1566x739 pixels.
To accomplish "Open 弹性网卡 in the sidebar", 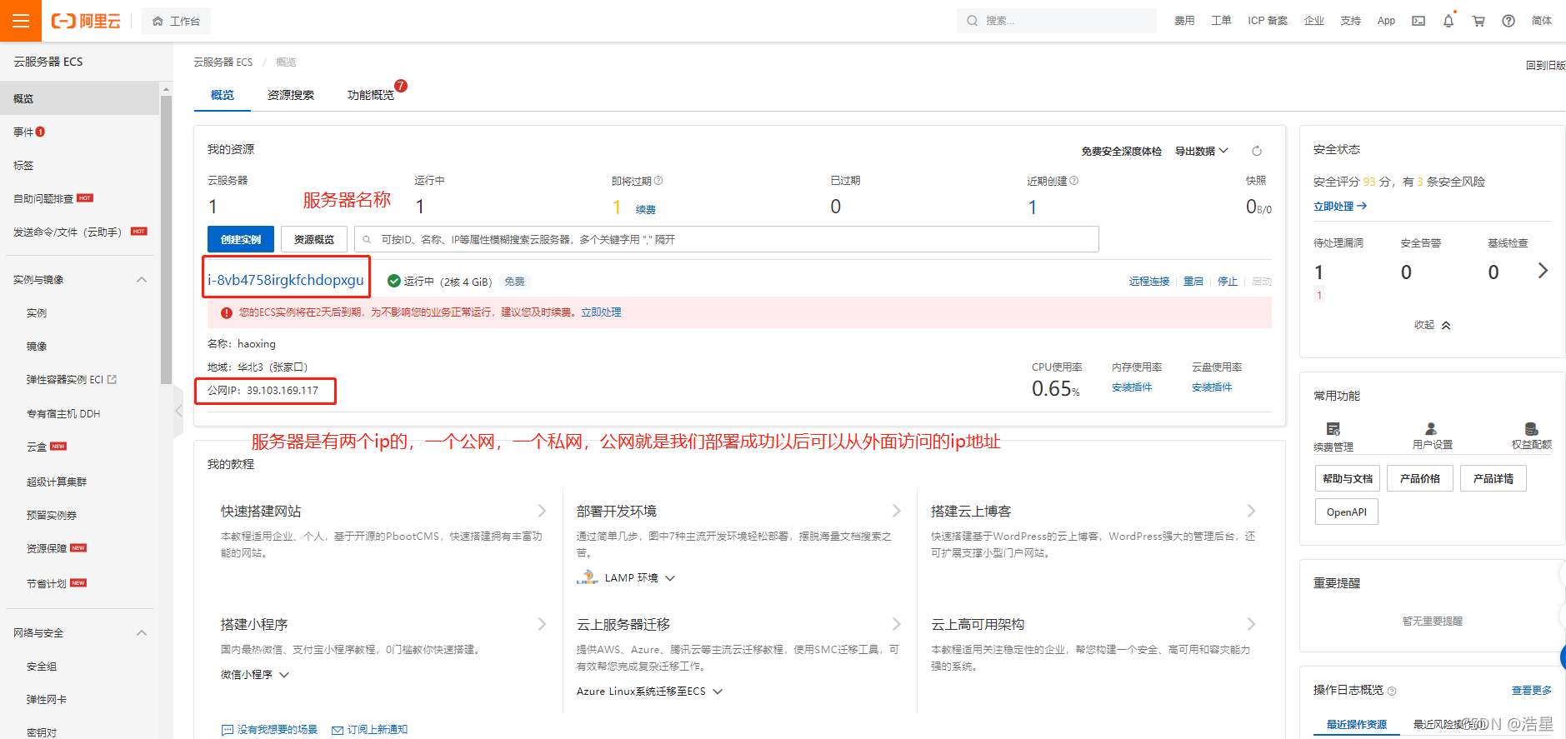I will (47, 699).
